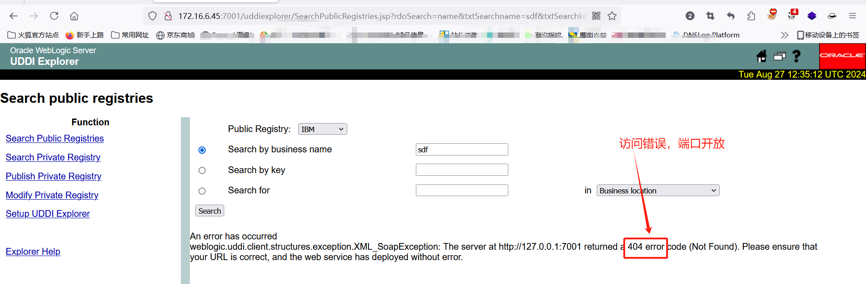Image resolution: width=866 pixels, height=284 pixels.
Task: Open tracking protection shield in address bar
Action: tap(152, 16)
